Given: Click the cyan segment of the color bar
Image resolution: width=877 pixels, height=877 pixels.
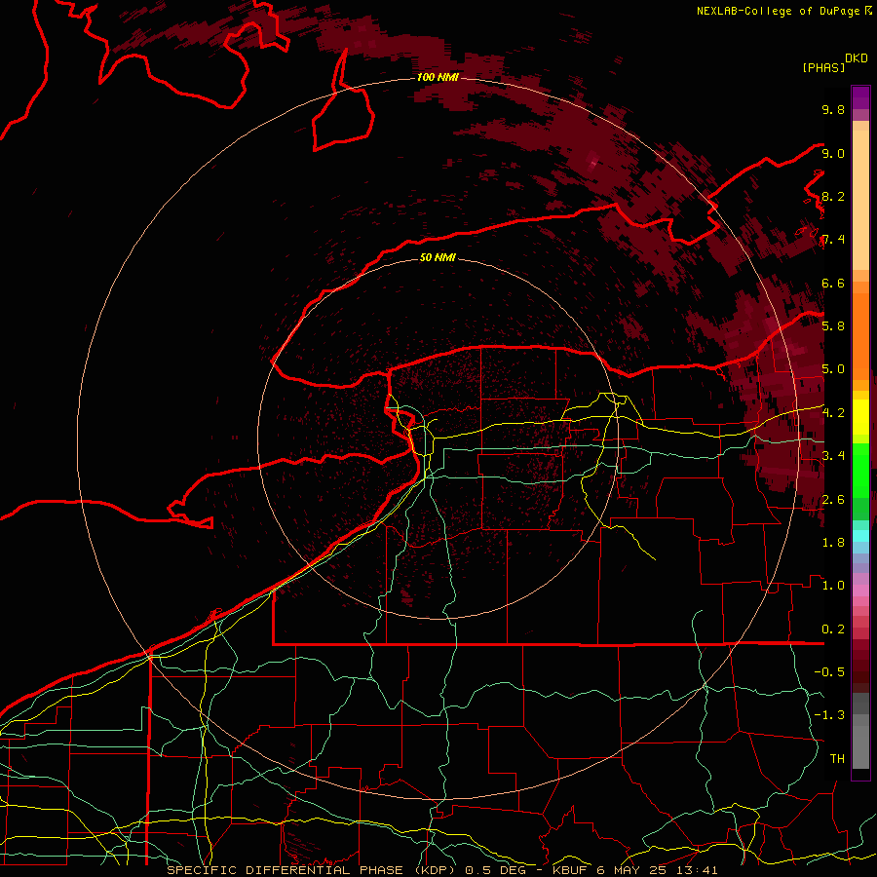Looking at the screenshot, I should pos(860,535).
